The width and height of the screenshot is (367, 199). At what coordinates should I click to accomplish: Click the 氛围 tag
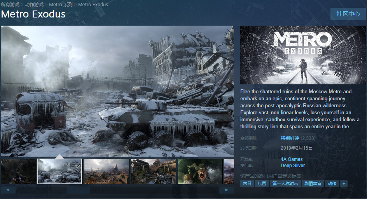pos(262,183)
